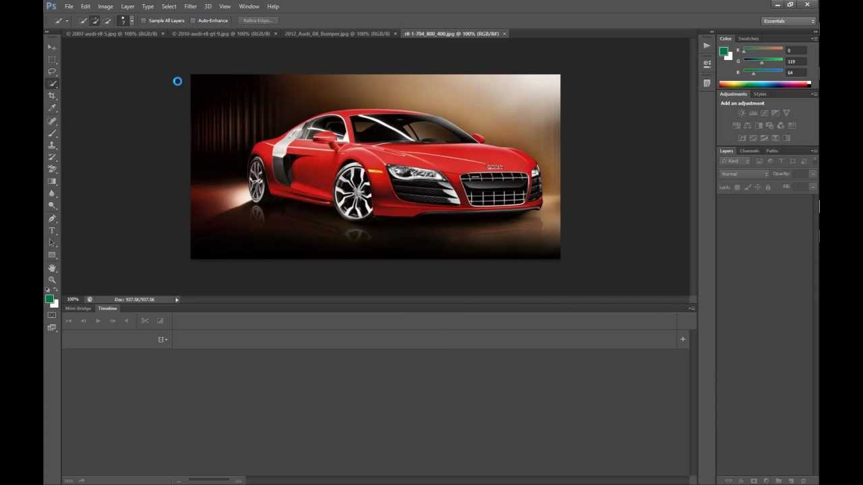Click the Brightness/Contrast adjustment icon
Image resolution: width=863 pixels, height=485 pixels.
coord(741,113)
